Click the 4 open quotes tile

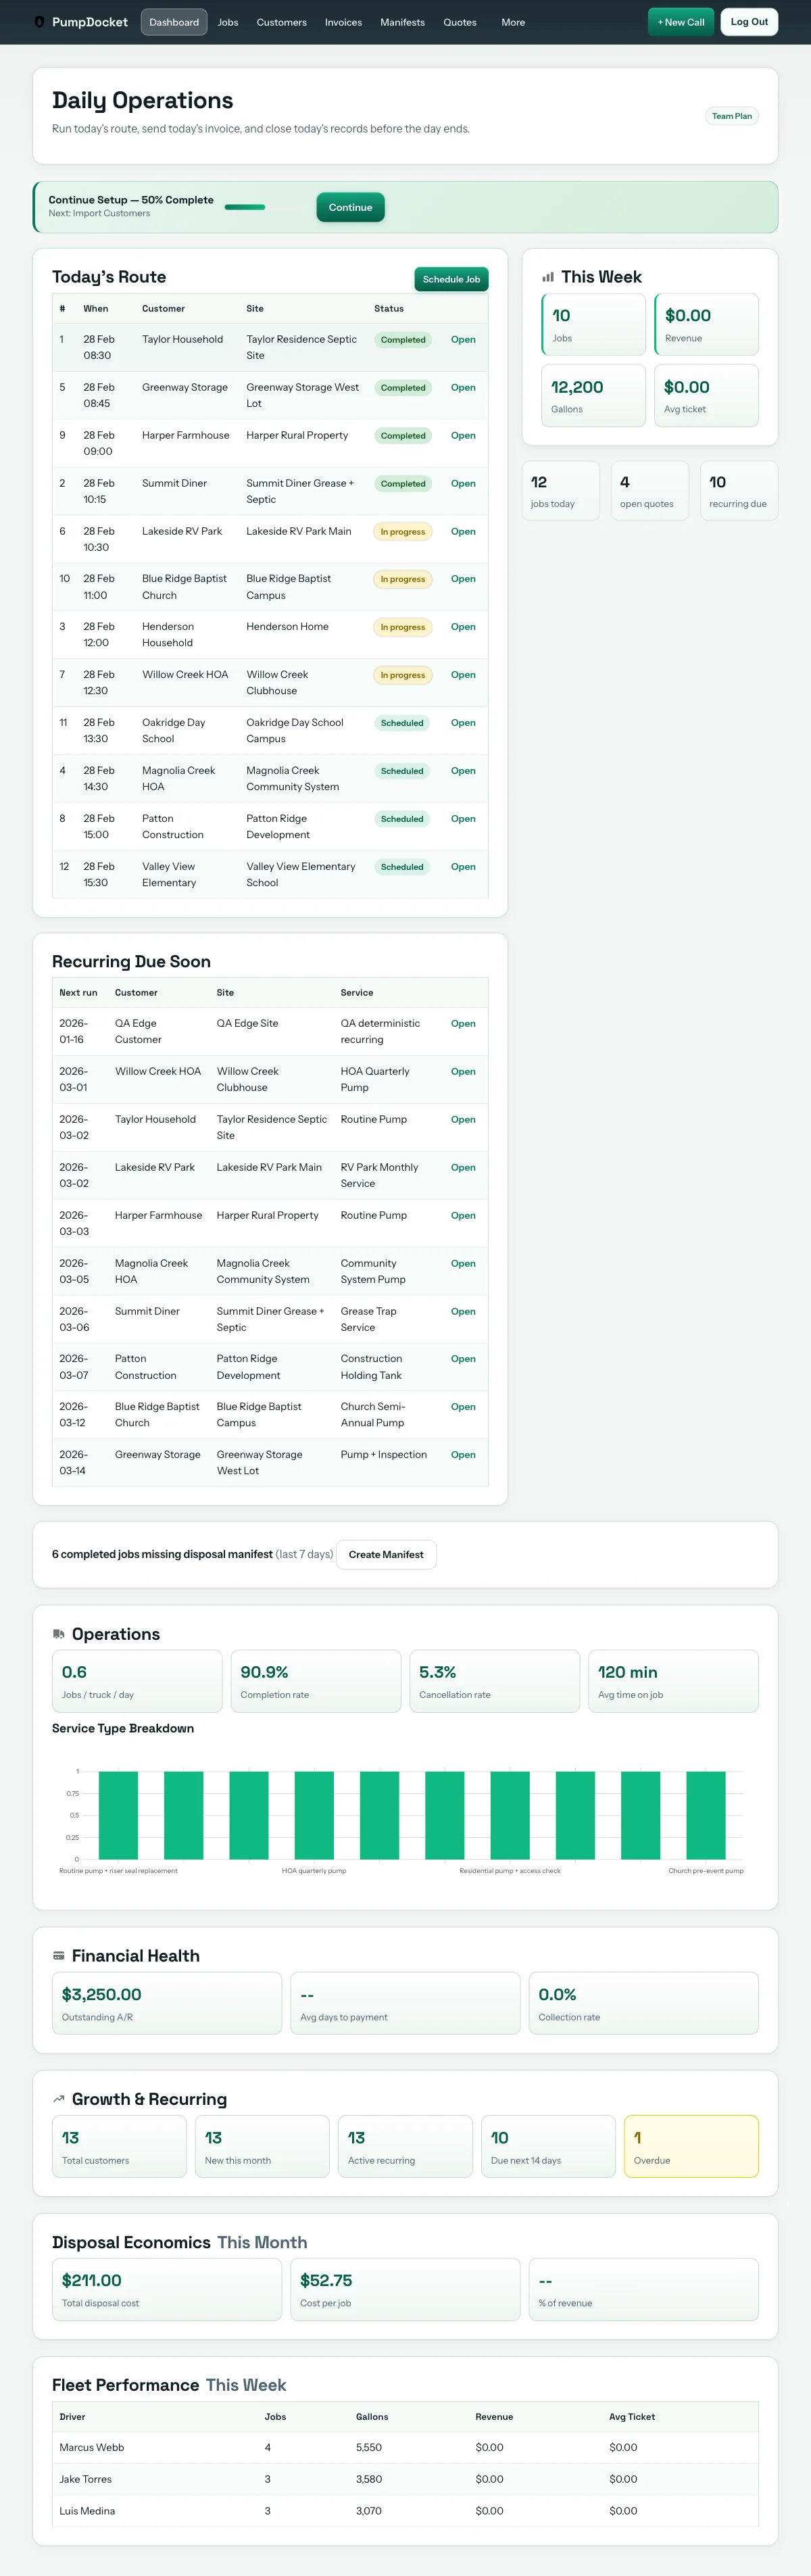(650, 491)
